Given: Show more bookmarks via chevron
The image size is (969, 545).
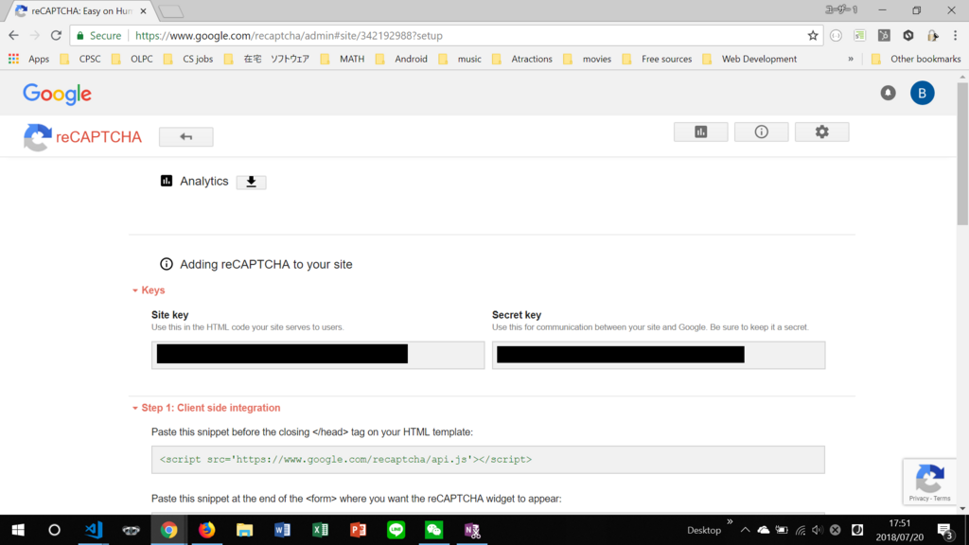Looking at the screenshot, I should click(x=851, y=59).
